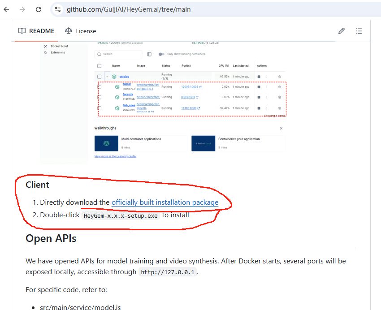Open the site information icon in the address bar
The width and height of the screenshot is (381, 310).
point(57,9)
